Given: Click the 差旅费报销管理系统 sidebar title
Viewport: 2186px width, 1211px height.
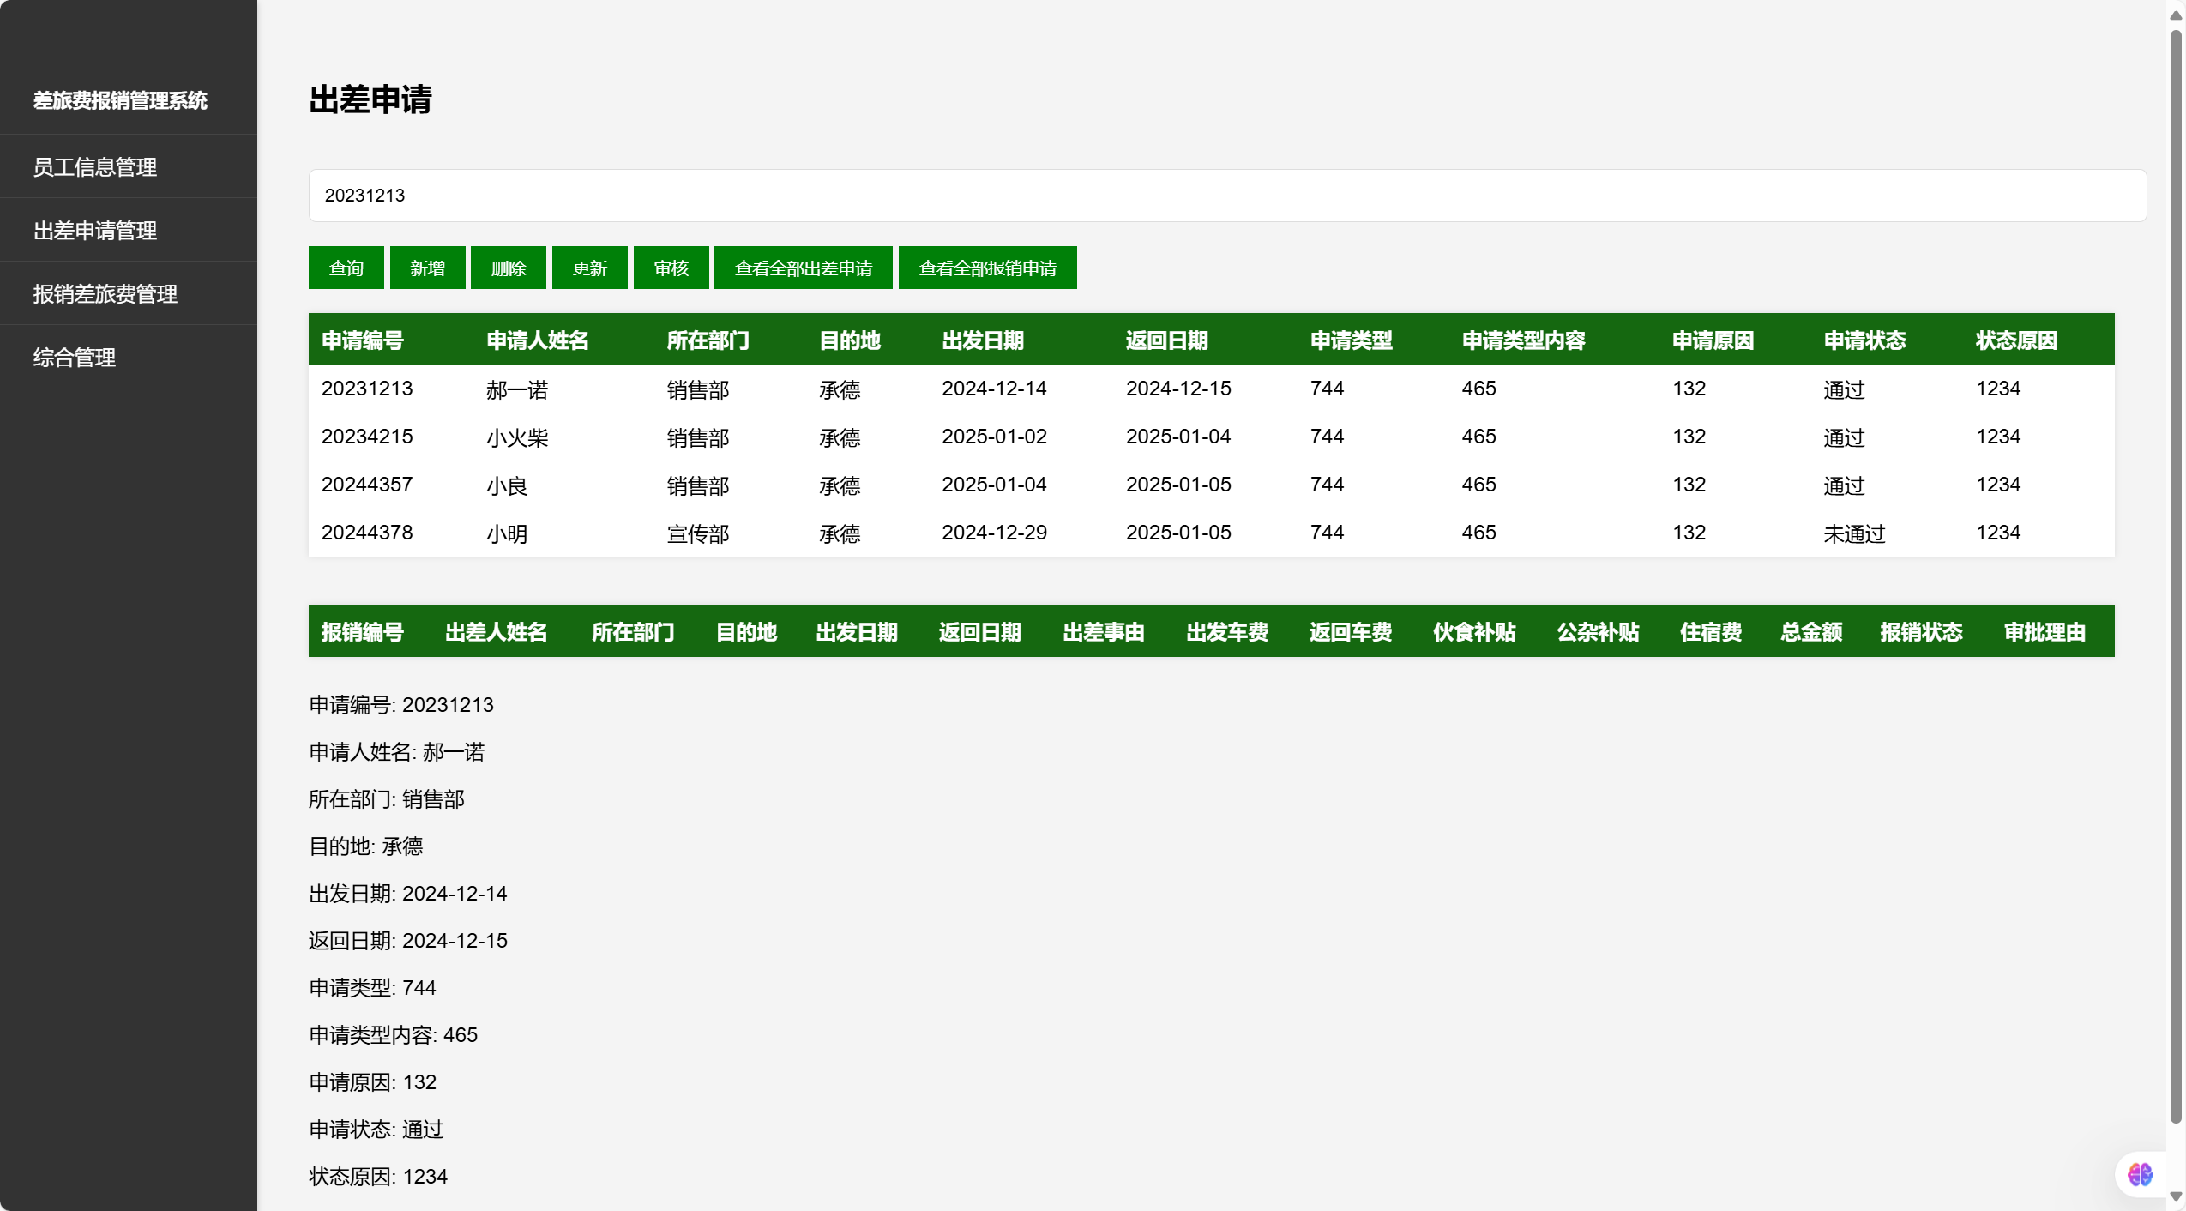Looking at the screenshot, I should coord(120,100).
